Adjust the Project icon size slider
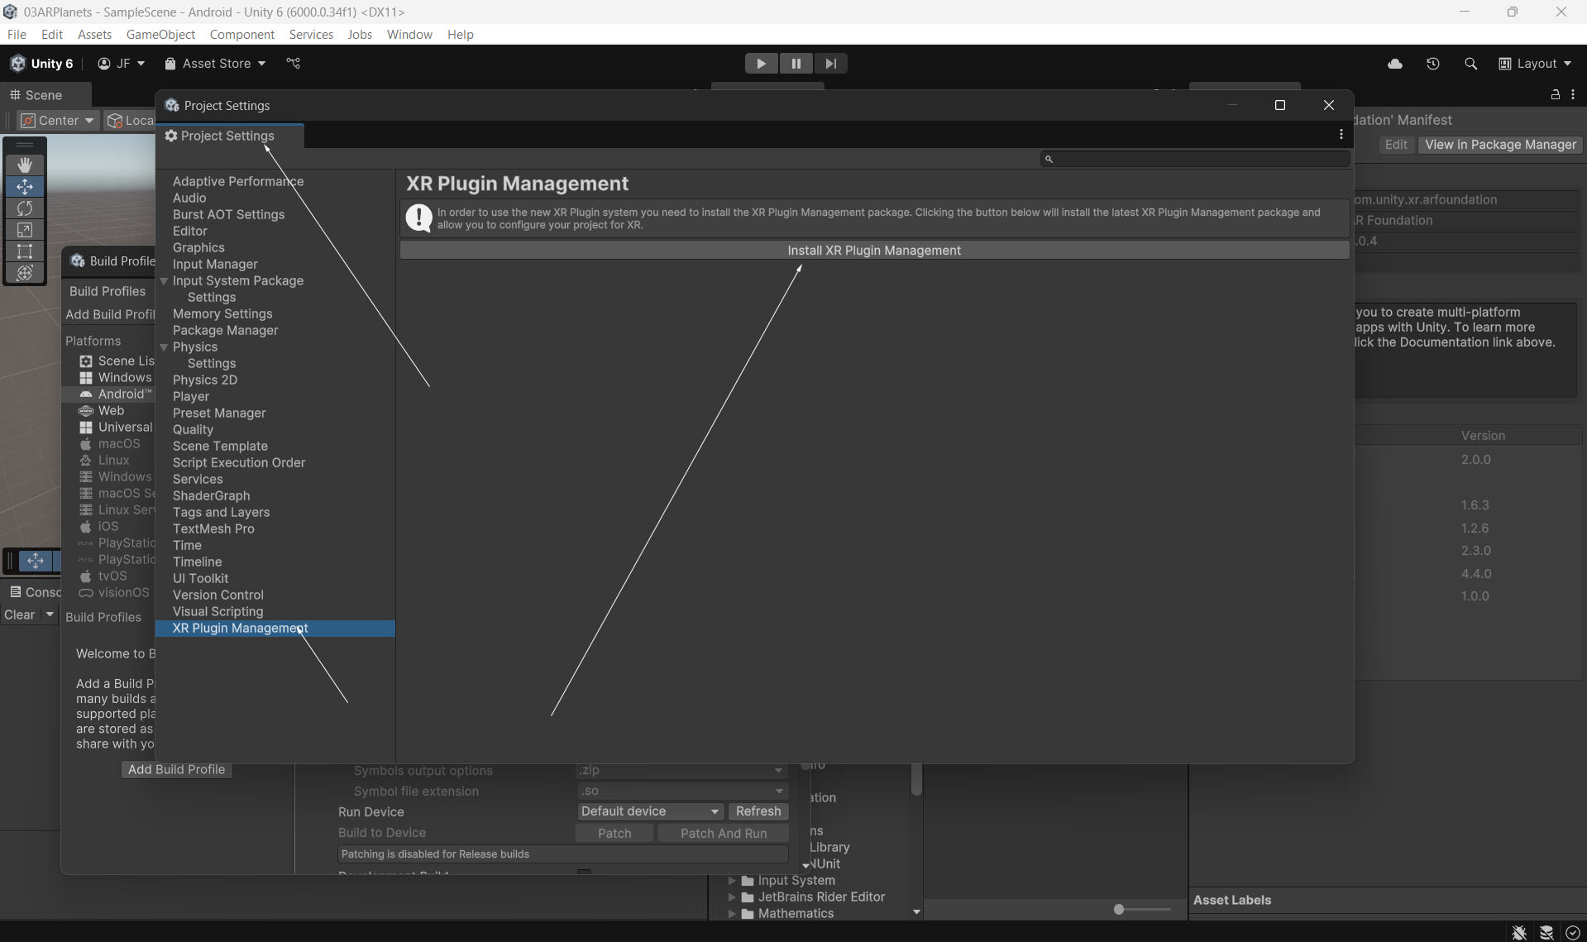1587x942 pixels. point(1119,910)
